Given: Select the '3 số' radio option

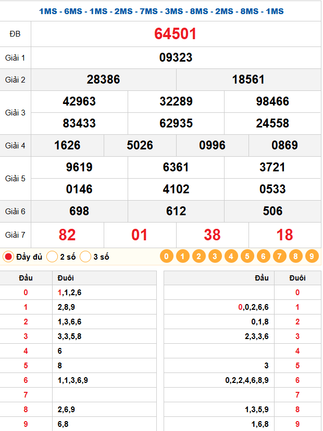Looking at the screenshot, I should pos(86,257).
